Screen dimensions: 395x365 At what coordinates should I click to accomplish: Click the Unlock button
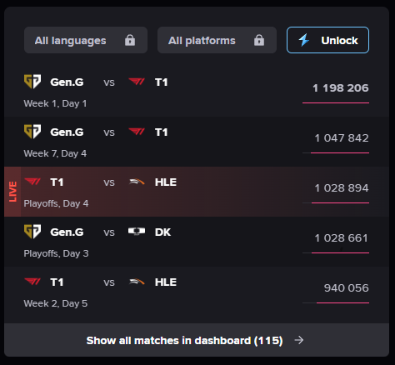pos(327,40)
